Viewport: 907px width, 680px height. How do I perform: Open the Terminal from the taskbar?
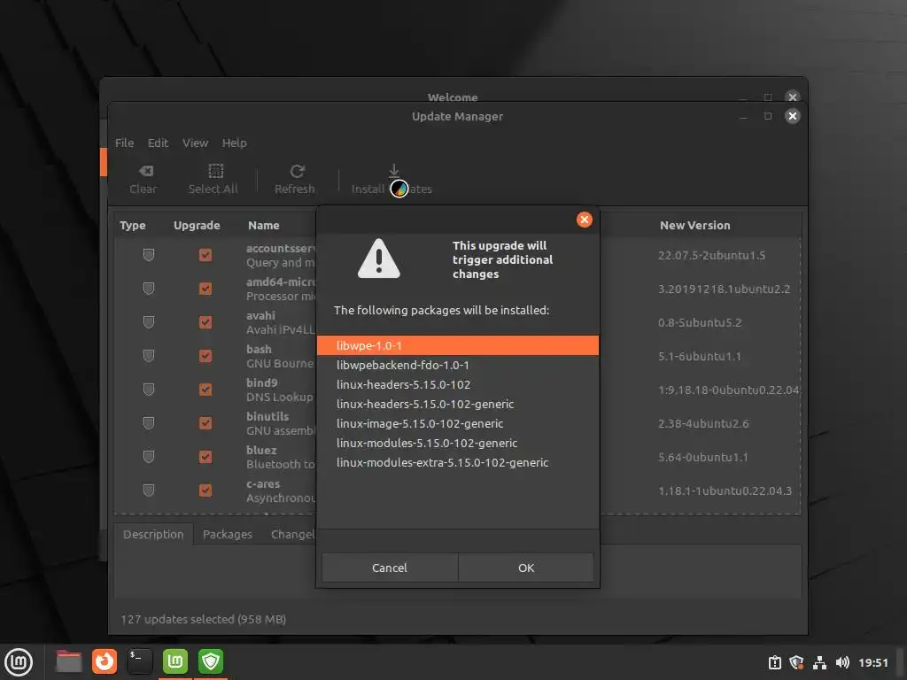tap(140, 661)
